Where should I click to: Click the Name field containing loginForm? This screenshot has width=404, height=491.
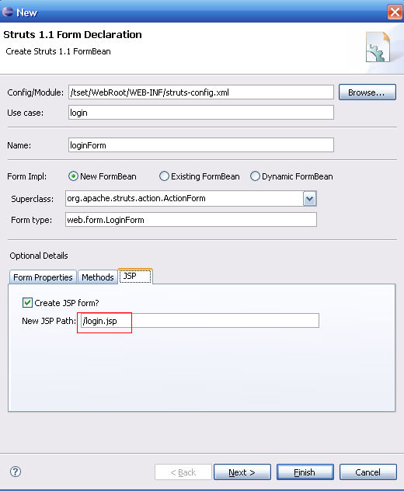pos(201,145)
